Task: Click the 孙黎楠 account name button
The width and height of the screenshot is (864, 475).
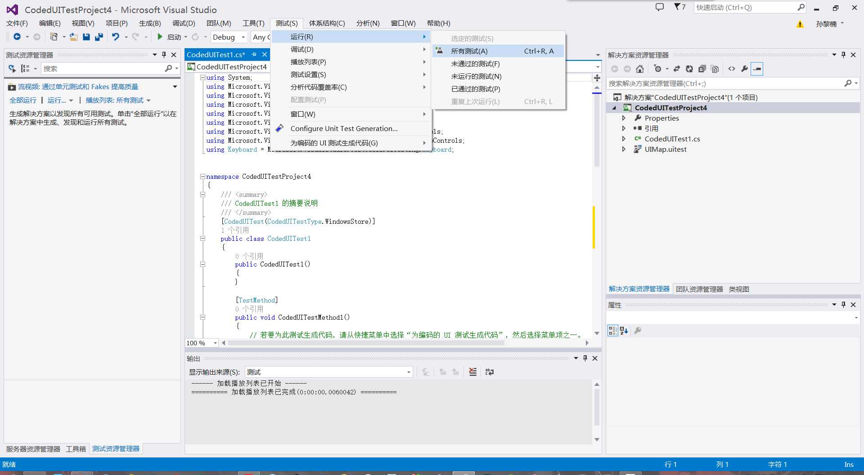Action: click(x=829, y=24)
